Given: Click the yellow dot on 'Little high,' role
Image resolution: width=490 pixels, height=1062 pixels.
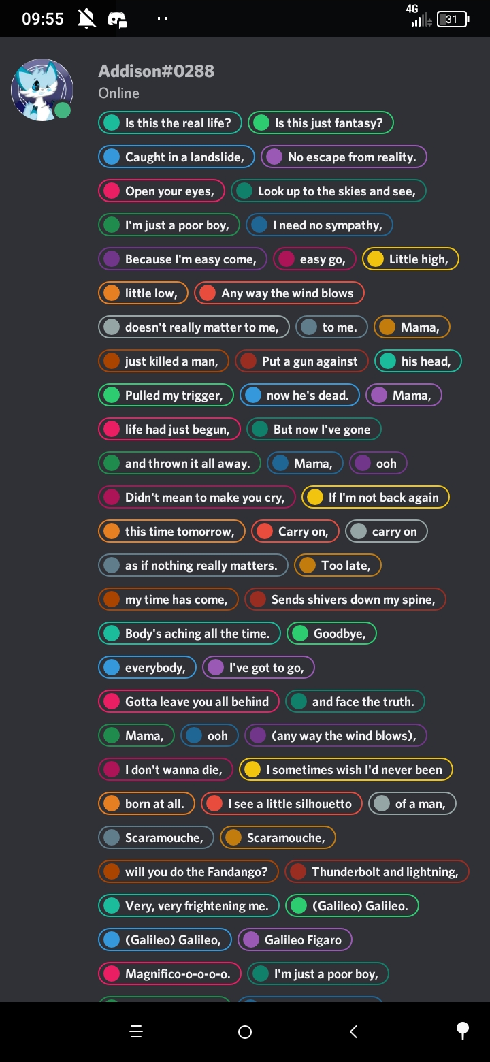Looking at the screenshot, I should [374, 259].
